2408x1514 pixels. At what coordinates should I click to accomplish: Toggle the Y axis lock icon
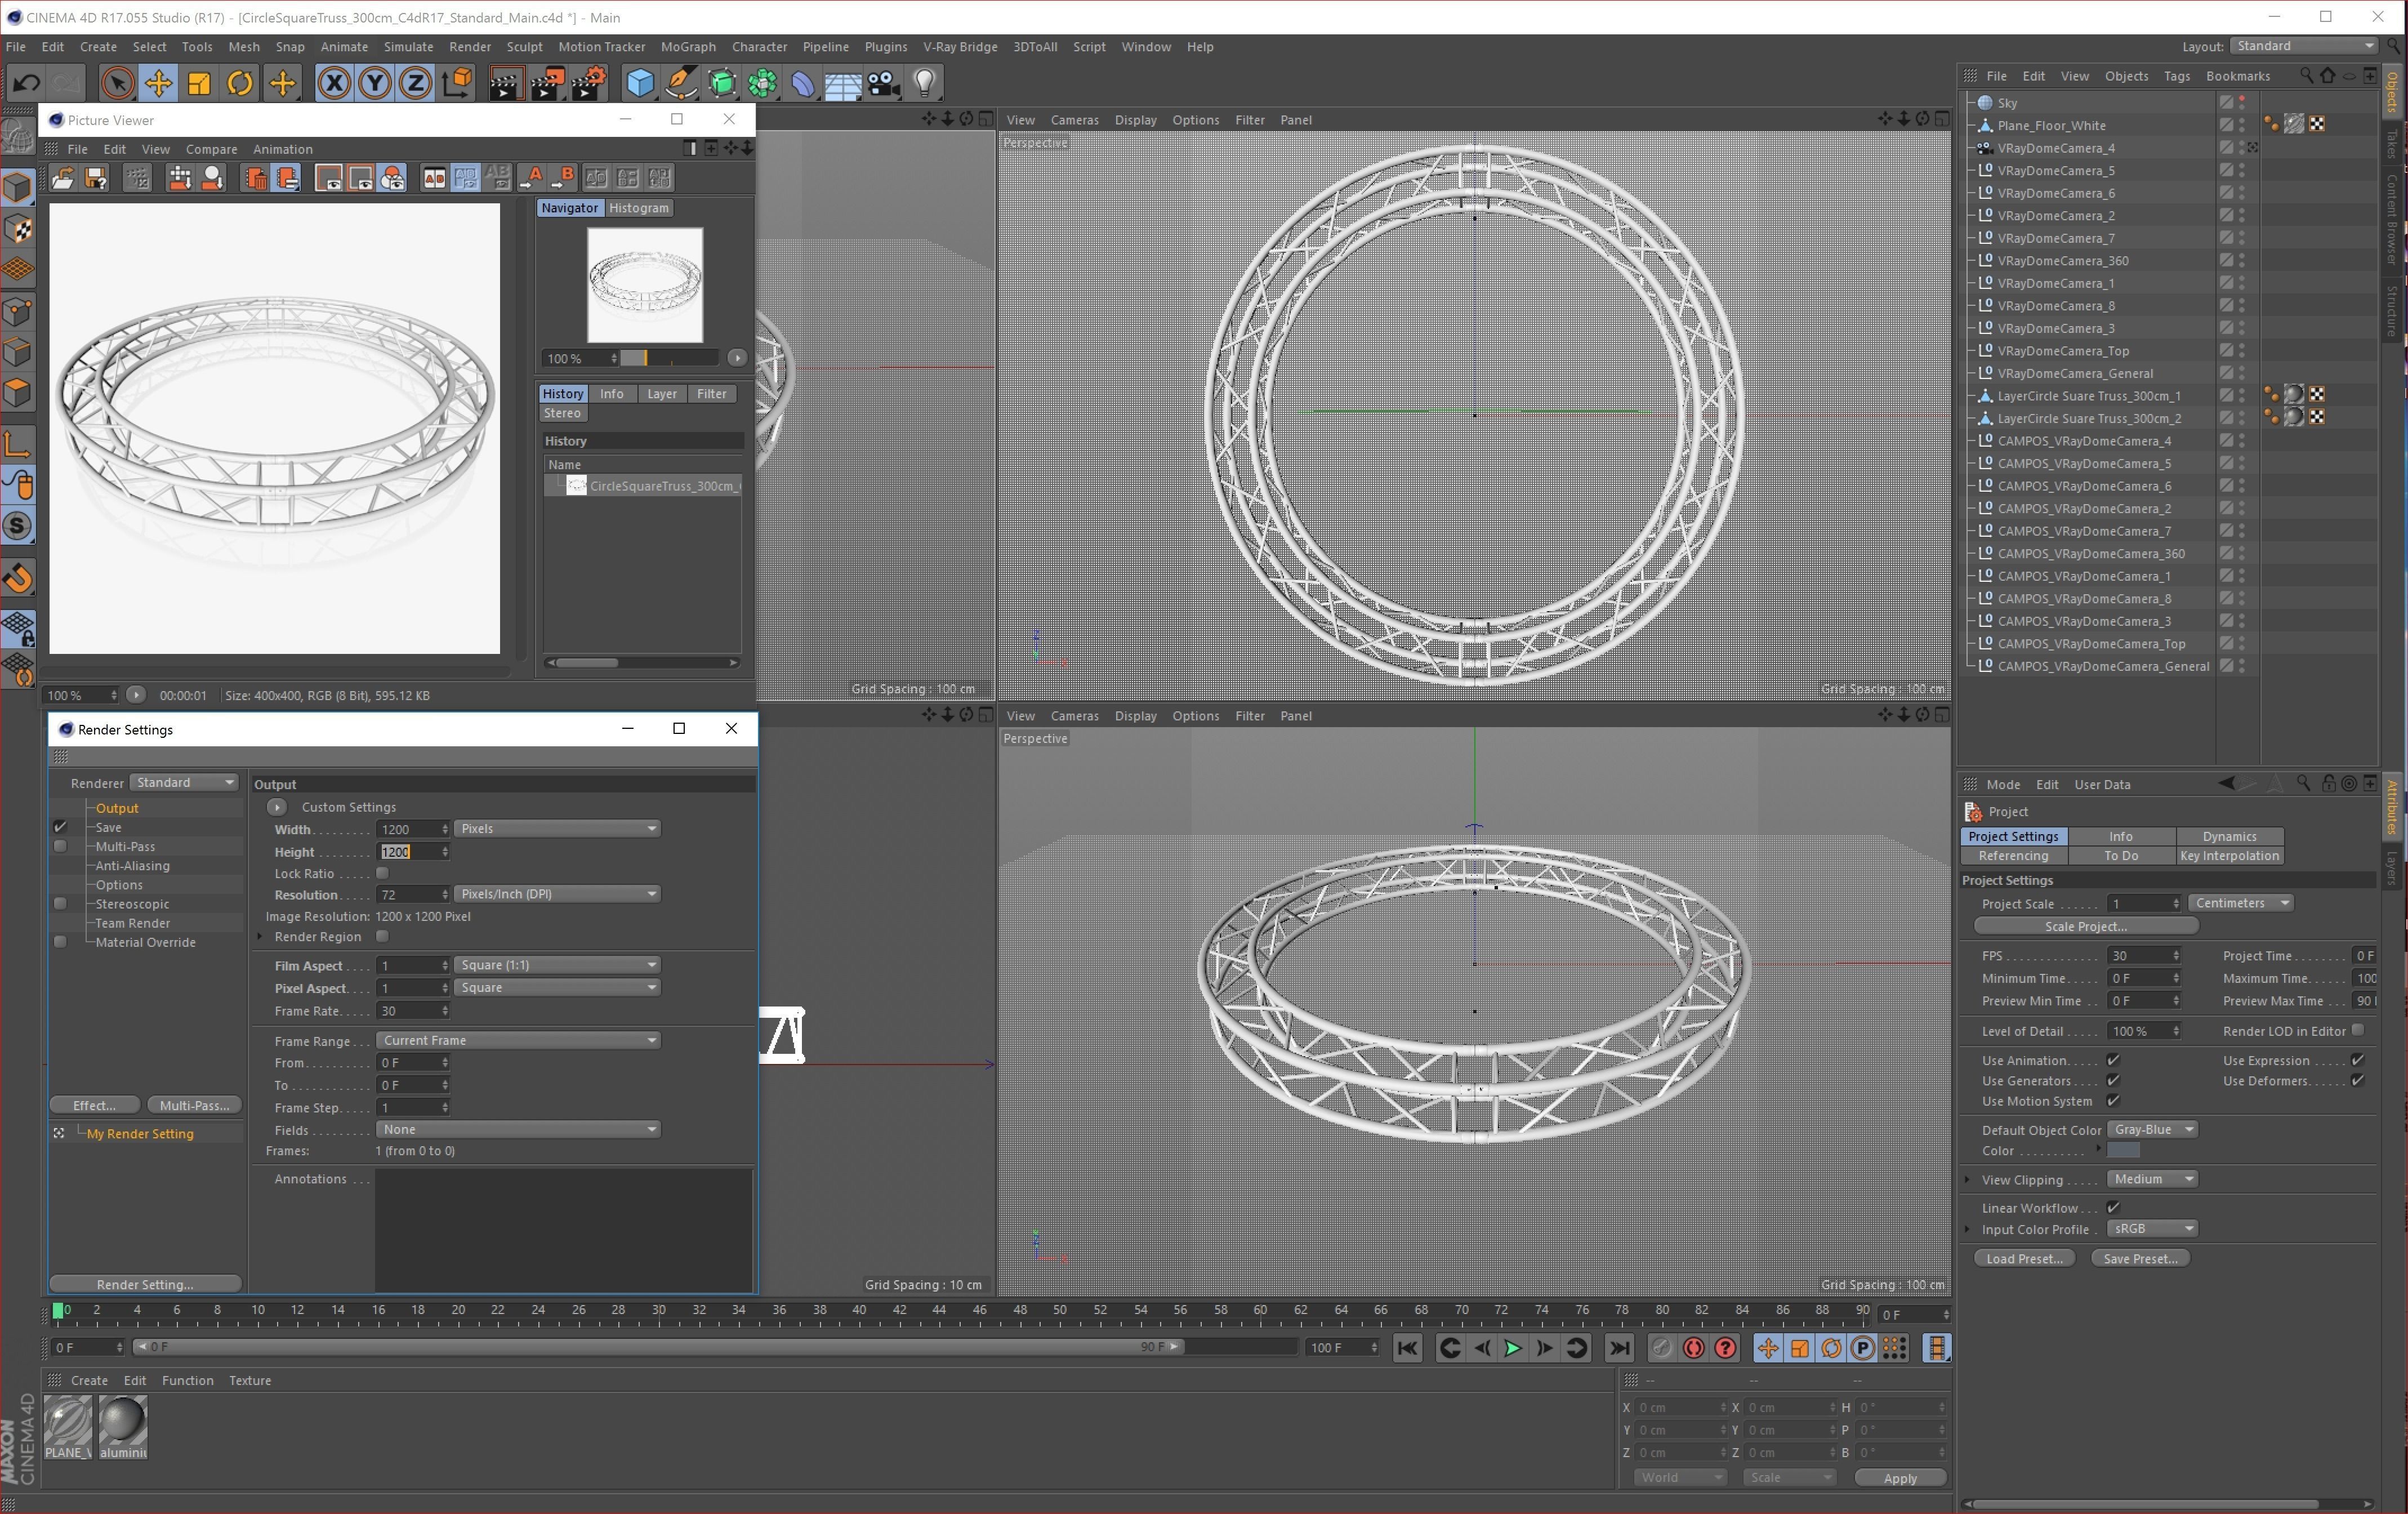point(375,83)
